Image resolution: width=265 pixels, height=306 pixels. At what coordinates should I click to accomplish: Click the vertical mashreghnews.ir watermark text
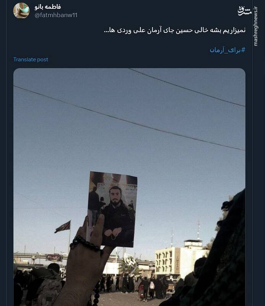[x=256, y=26]
